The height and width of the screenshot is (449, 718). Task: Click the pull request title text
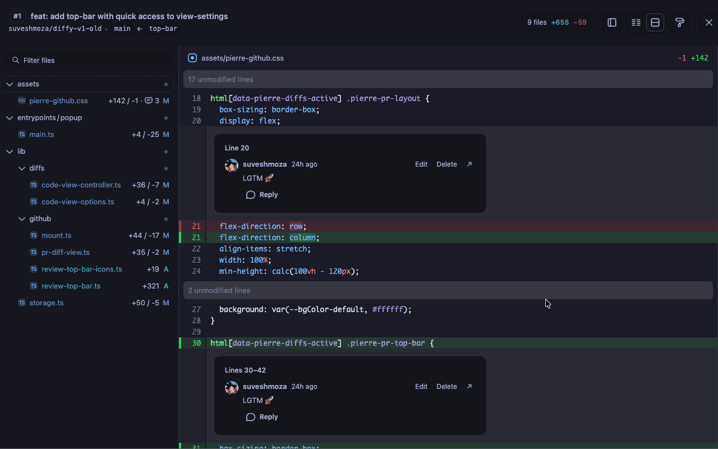pos(129,16)
